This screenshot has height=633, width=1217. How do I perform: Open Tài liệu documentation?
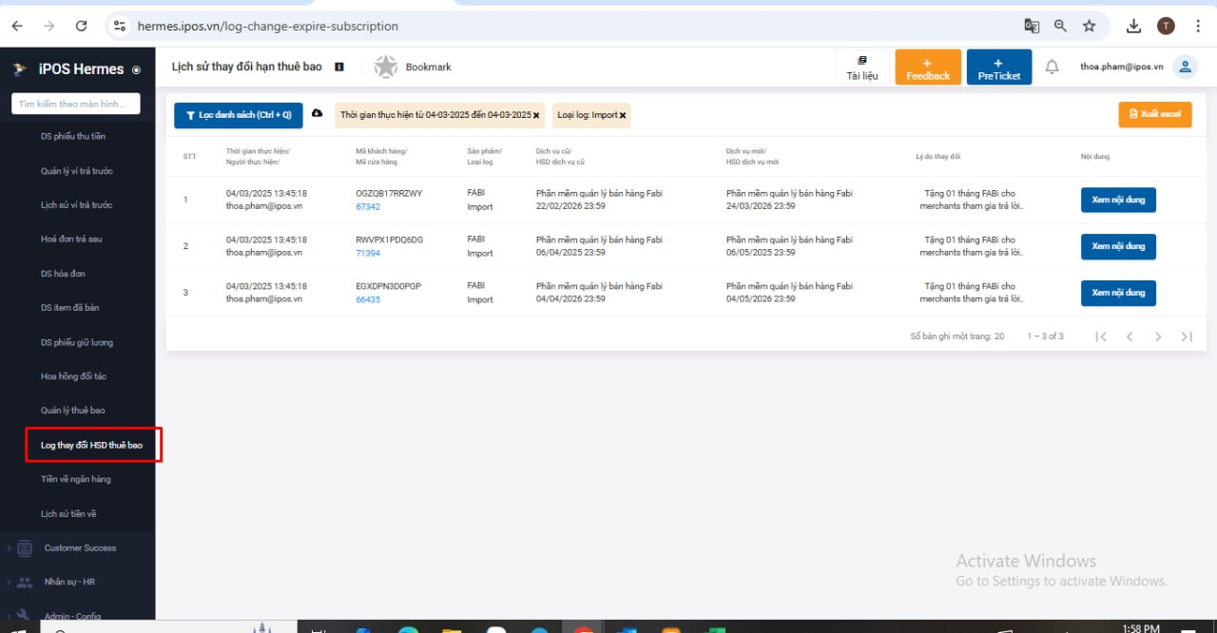[862, 67]
